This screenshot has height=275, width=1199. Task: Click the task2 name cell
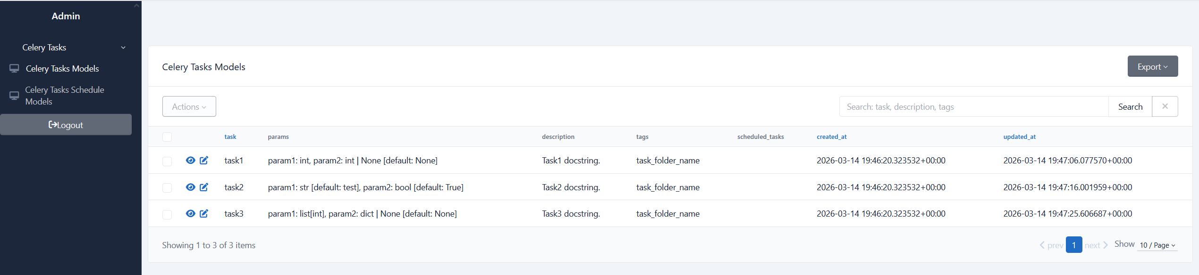(234, 187)
